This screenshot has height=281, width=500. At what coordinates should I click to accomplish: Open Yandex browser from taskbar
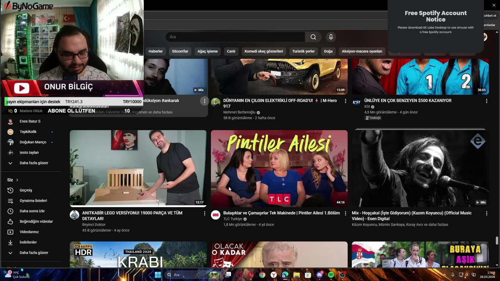pos(274,275)
